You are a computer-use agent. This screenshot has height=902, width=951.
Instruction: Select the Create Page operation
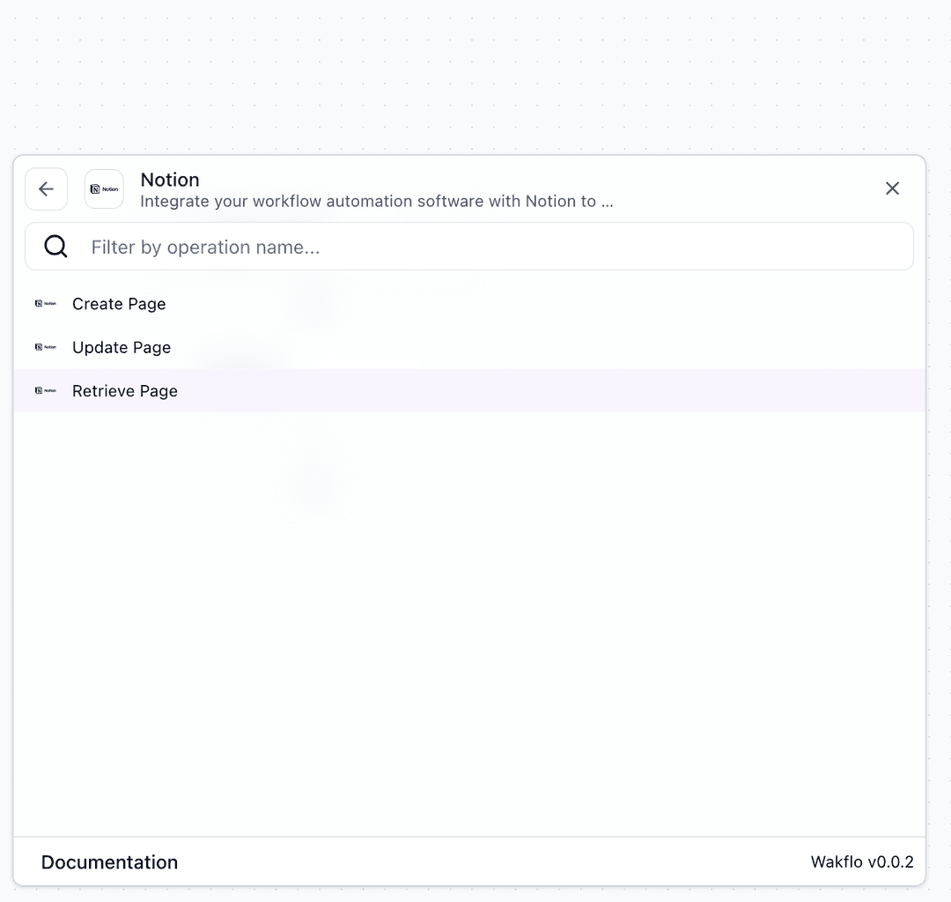coord(119,304)
